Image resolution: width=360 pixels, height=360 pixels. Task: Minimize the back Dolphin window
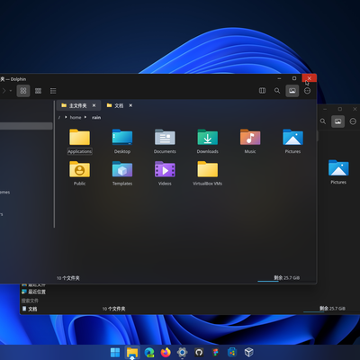pos(325,109)
